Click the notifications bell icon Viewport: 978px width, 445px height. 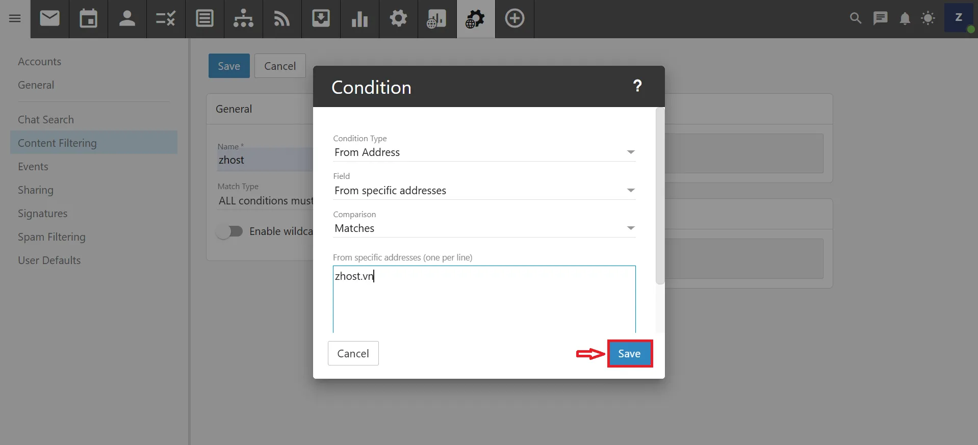point(905,19)
